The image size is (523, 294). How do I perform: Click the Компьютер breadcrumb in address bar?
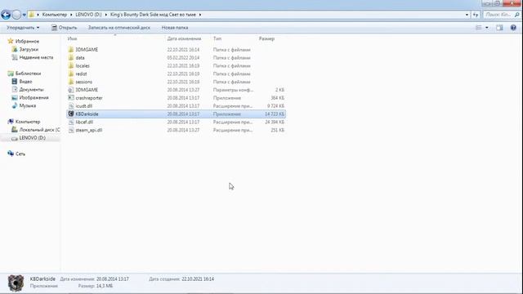pyautogui.click(x=55, y=15)
